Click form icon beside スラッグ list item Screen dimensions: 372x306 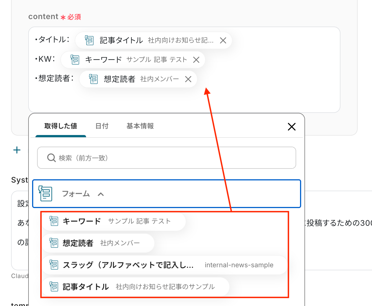(54, 265)
